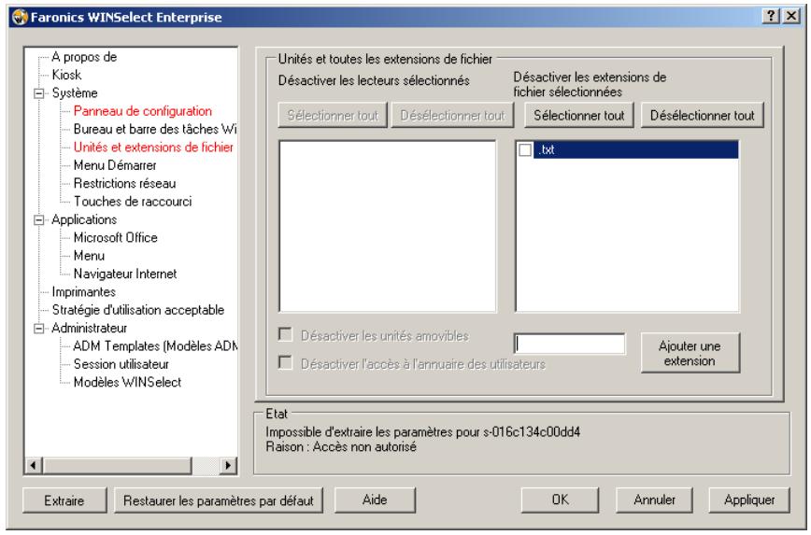Collapse the Administrateur tree node
The image size is (811, 535).
pyautogui.click(x=39, y=329)
